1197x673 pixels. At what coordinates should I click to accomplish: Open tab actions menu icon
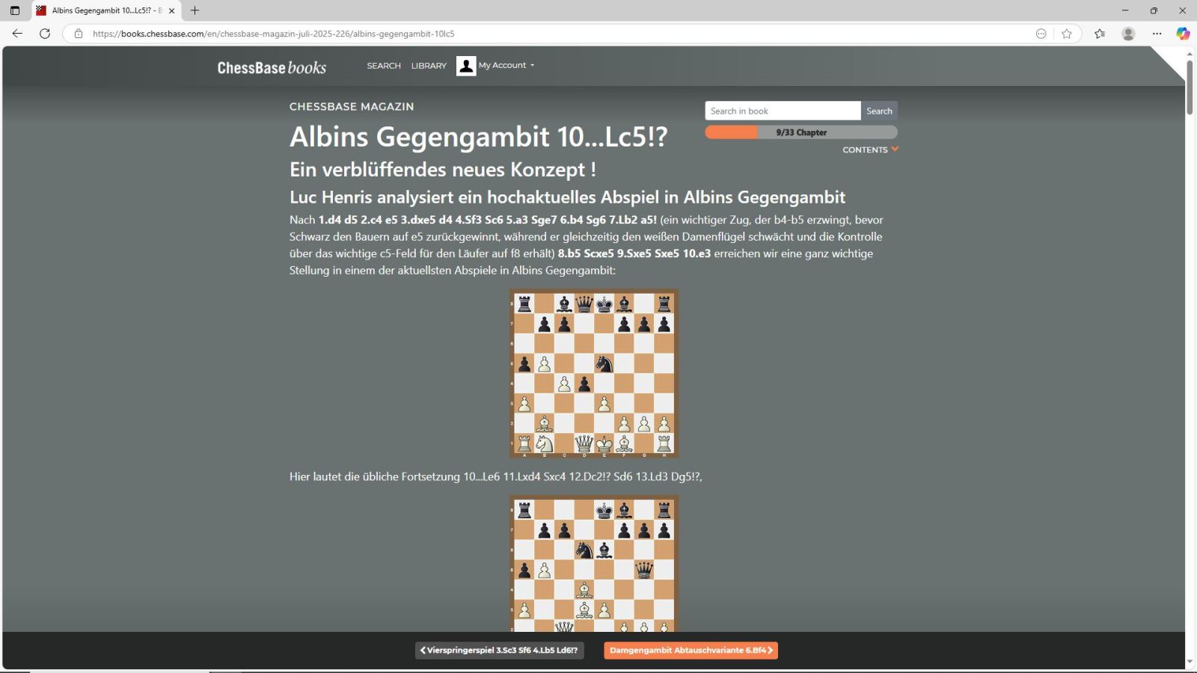point(15,10)
